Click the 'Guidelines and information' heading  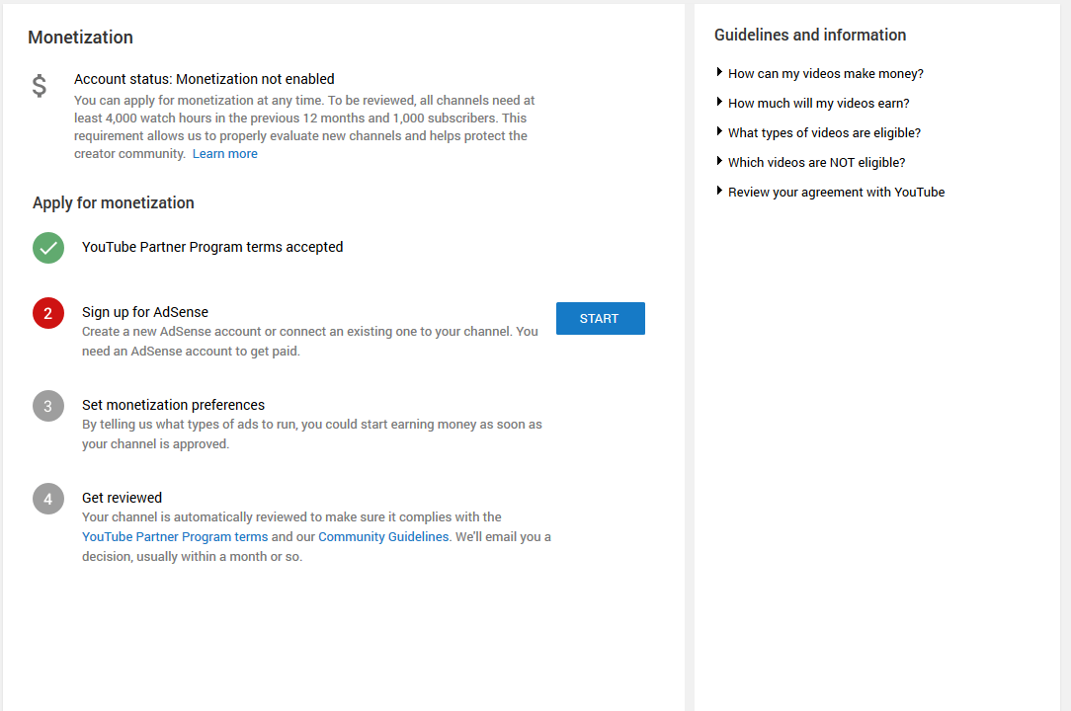point(810,35)
